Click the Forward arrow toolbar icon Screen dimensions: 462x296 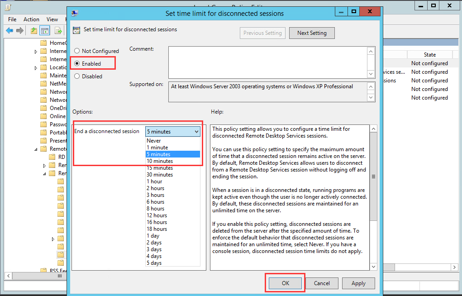coord(20,30)
